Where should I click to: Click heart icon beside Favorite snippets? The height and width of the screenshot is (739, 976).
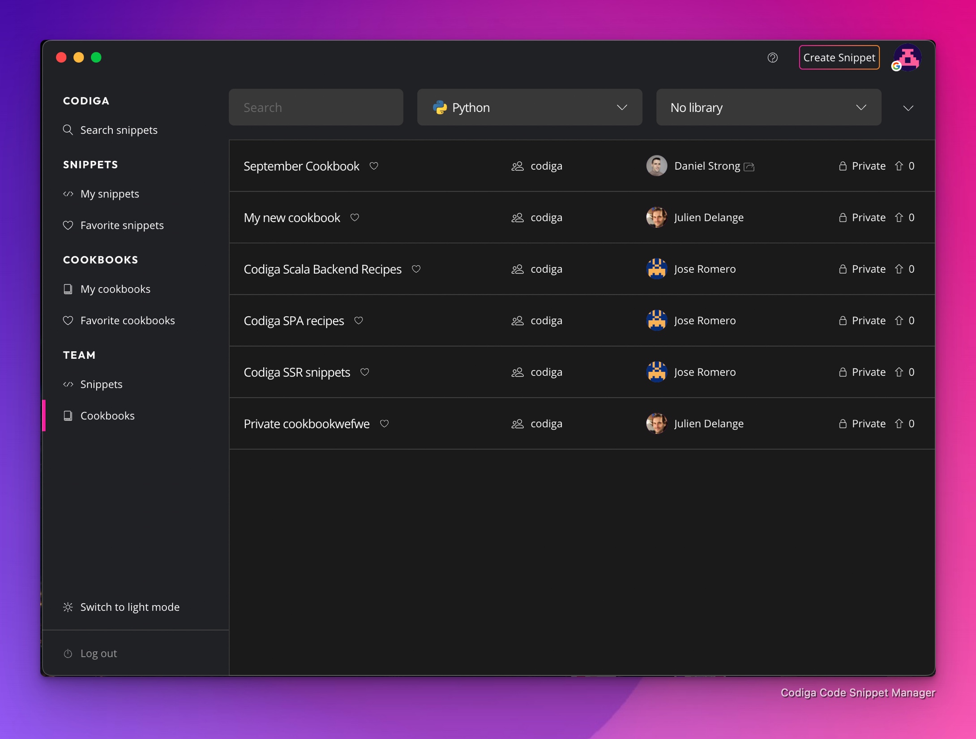68,225
